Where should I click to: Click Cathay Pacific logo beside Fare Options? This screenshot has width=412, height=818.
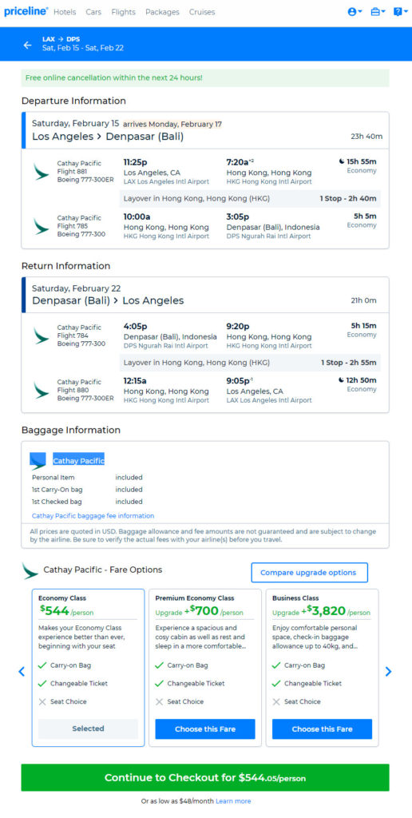pos(30,570)
